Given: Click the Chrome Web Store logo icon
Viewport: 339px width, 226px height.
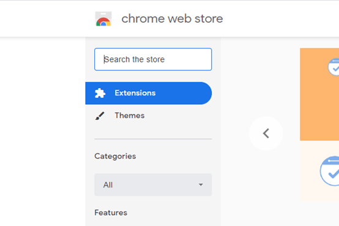Looking at the screenshot, I should click(103, 19).
